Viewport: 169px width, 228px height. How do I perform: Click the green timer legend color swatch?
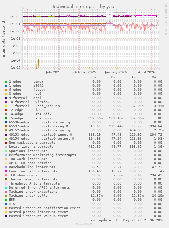point(6,82)
